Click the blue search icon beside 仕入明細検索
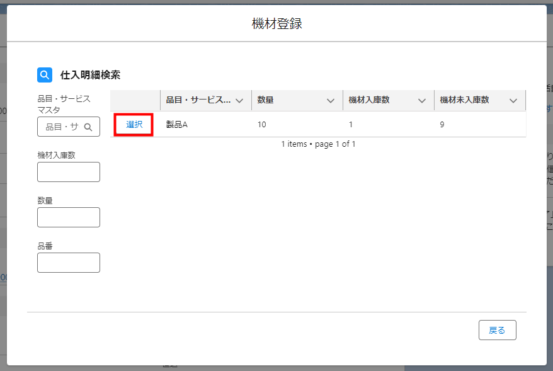The image size is (553, 371). click(x=45, y=75)
